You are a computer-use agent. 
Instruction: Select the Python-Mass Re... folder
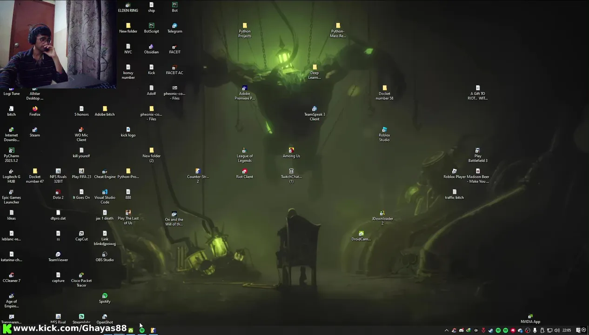(x=338, y=30)
